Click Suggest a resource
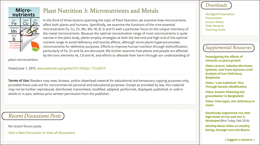Viewport: 260px width, 145px height. (x=239, y=140)
